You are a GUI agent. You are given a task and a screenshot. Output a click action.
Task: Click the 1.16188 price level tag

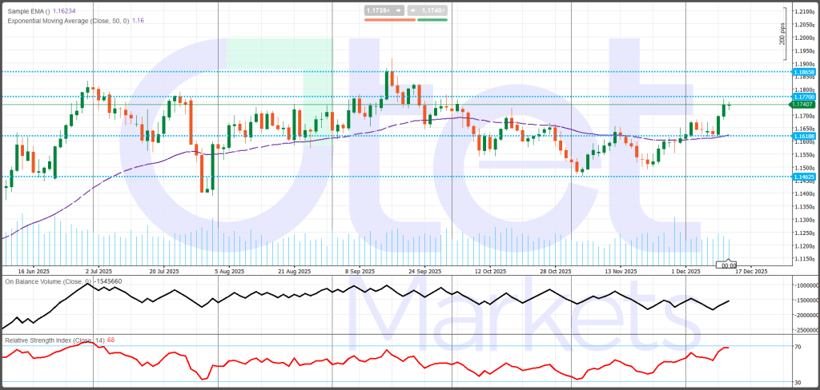[x=802, y=137]
